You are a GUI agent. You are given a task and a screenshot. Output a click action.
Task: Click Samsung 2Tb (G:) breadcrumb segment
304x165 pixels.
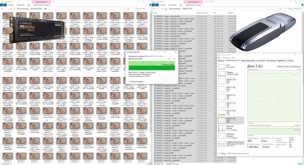point(36,9)
